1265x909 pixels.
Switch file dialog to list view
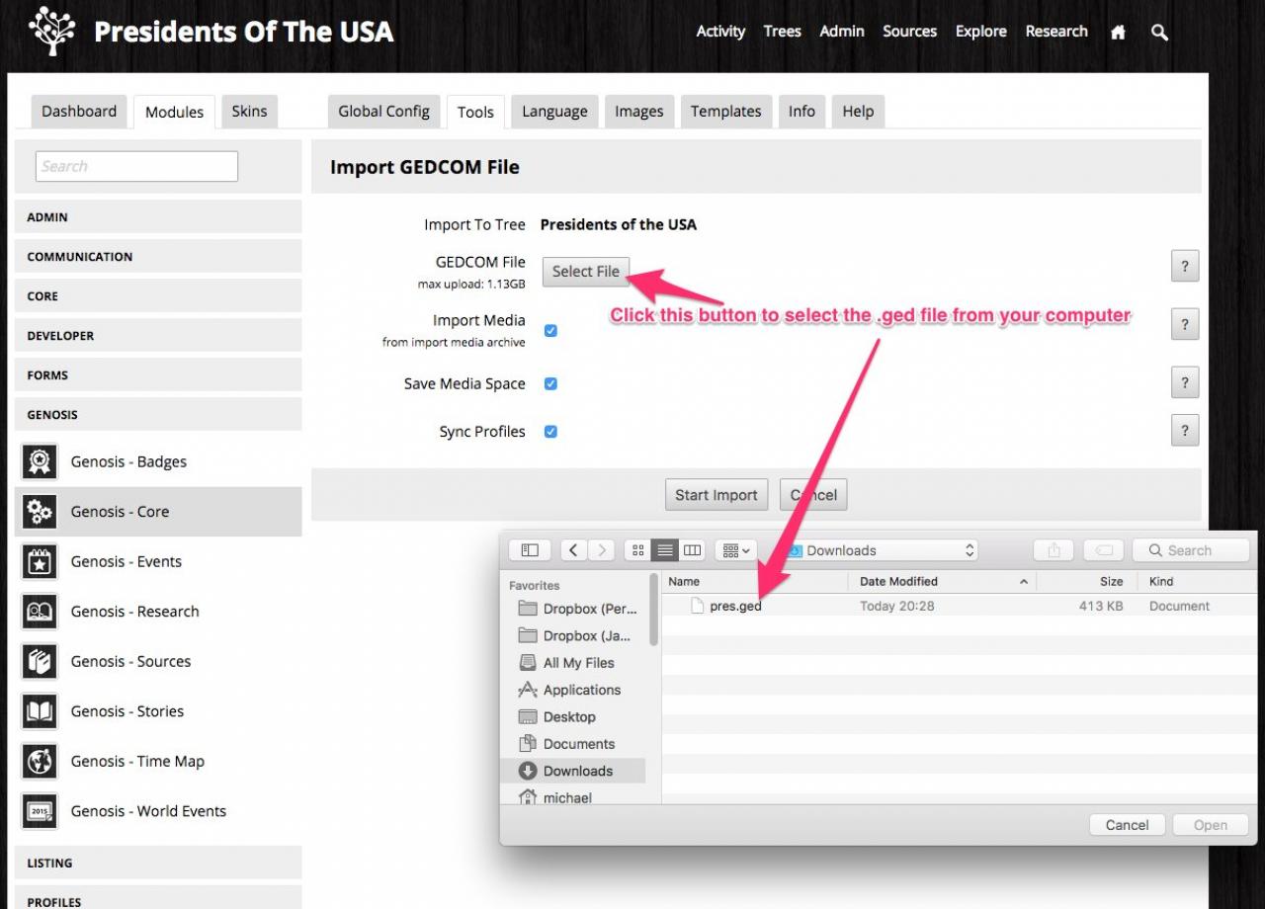(x=665, y=550)
